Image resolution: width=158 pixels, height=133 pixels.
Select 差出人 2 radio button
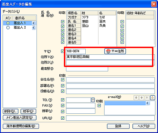click(8, 28)
